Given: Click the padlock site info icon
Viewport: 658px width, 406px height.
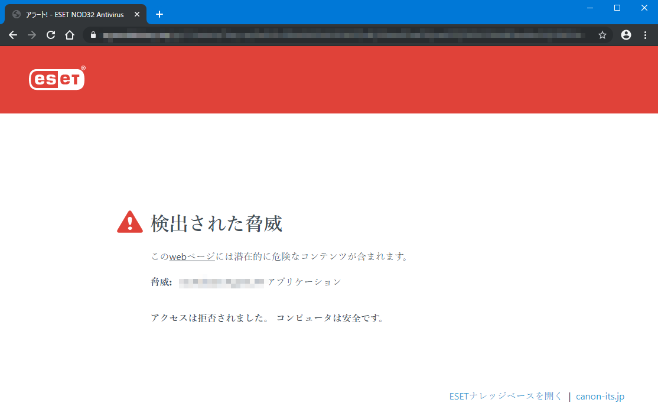Looking at the screenshot, I should point(93,35).
